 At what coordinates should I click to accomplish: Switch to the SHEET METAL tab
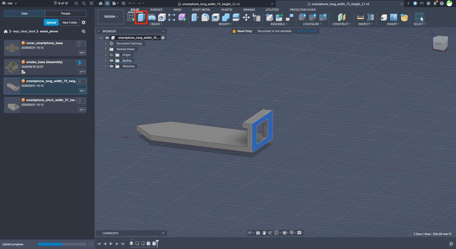click(201, 10)
